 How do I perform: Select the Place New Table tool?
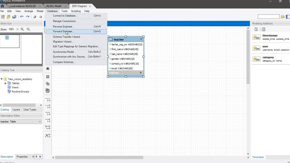click(48, 77)
